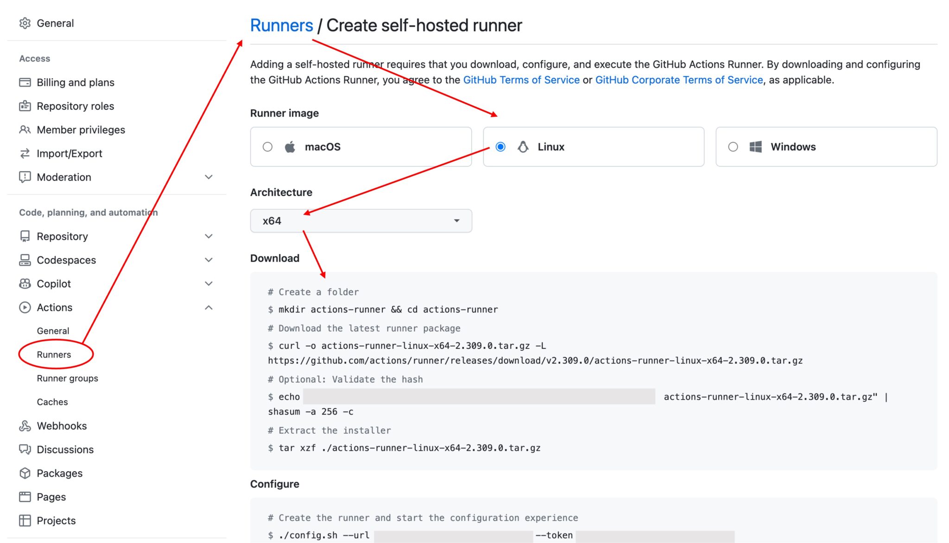949x543 pixels.
Task: Click the shasum -a 256 -c line
Action: (x=310, y=412)
